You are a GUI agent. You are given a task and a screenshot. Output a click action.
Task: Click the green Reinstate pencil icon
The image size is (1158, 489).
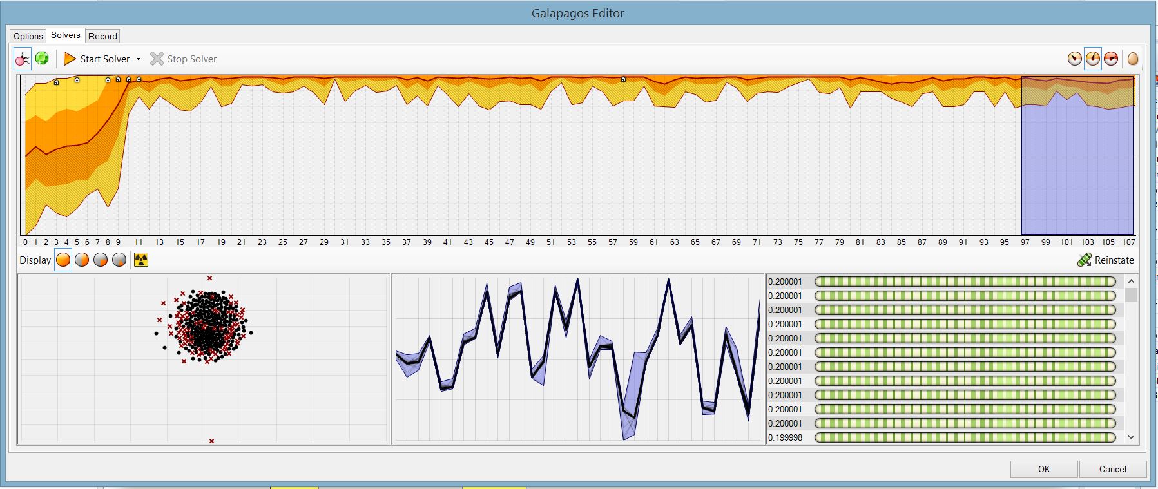click(x=1084, y=260)
